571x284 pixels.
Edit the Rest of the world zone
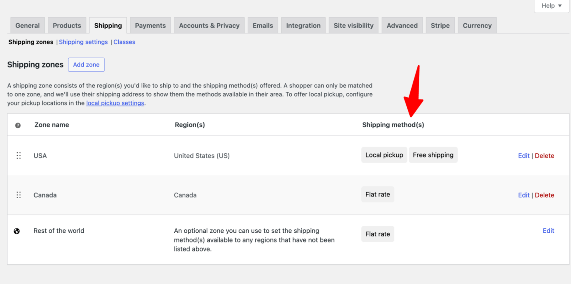(x=548, y=231)
